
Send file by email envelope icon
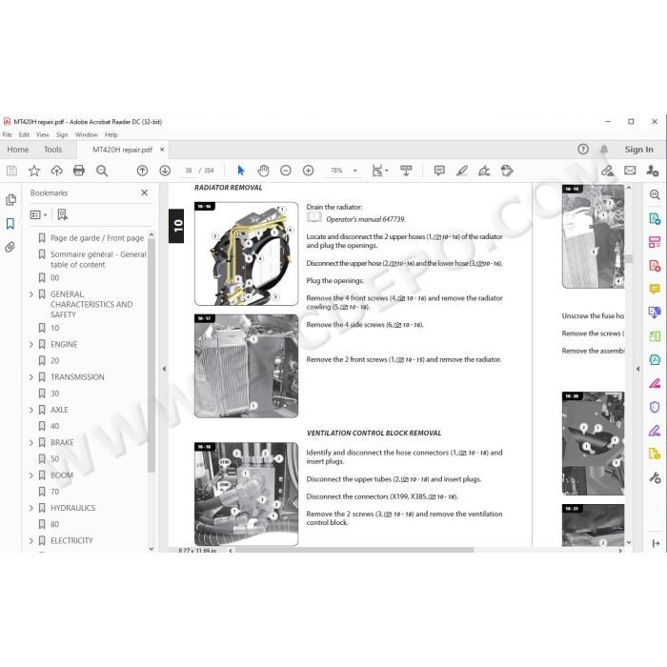(x=630, y=171)
